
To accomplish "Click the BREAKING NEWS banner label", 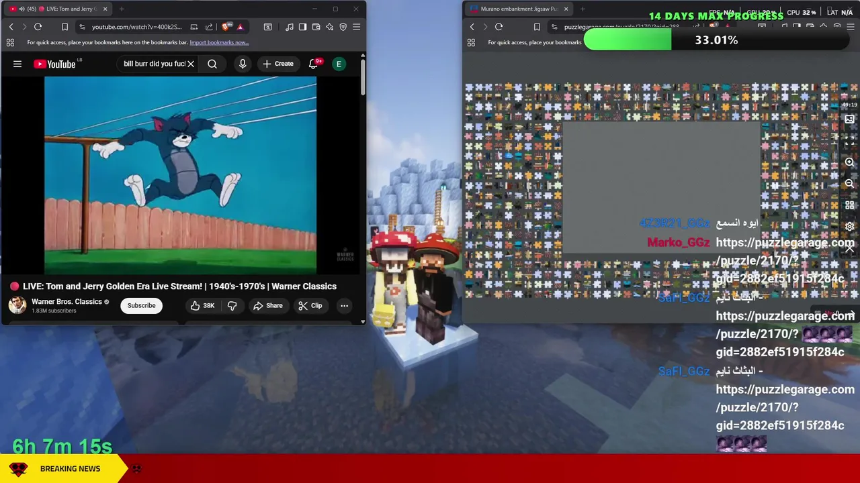I will 70,469.
